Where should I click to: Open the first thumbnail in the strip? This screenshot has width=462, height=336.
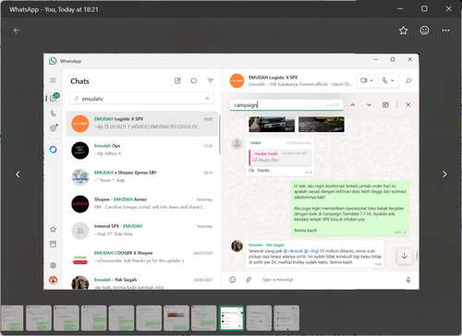(x=12, y=318)
